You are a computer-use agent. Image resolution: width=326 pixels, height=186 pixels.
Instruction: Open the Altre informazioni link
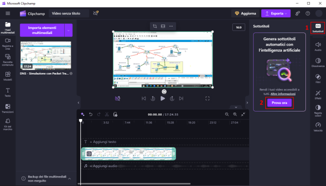pos(283,94)
